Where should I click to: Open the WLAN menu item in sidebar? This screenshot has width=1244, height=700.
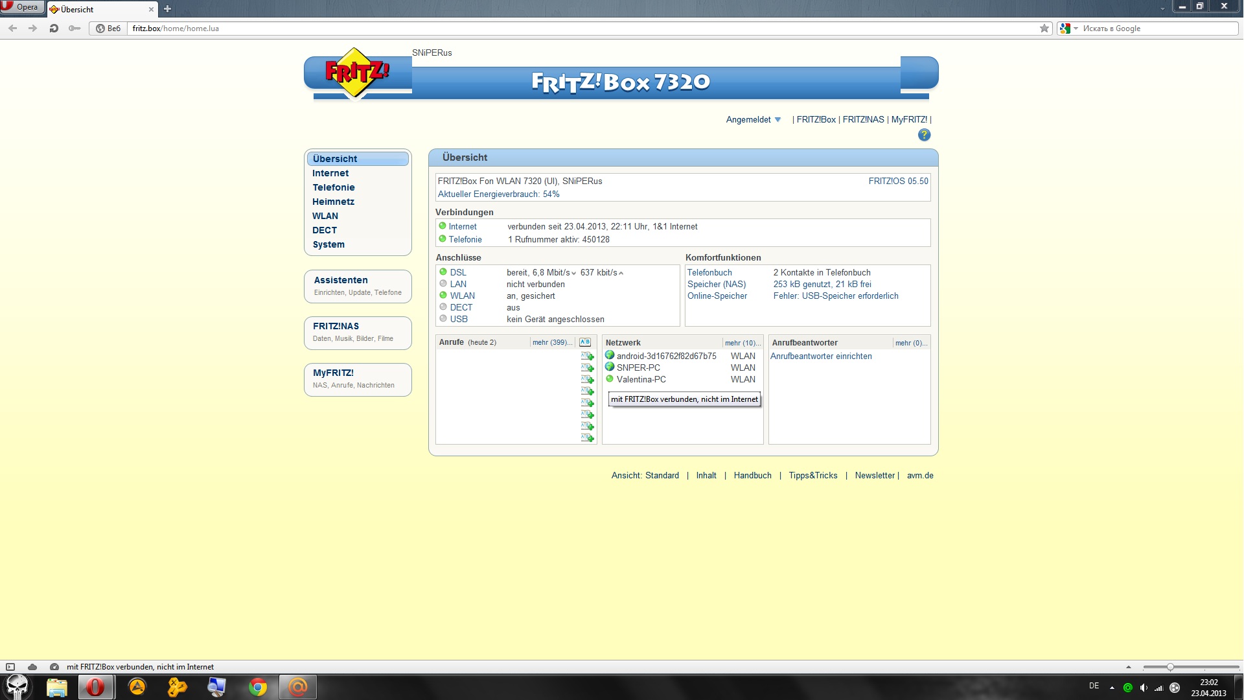325,216
